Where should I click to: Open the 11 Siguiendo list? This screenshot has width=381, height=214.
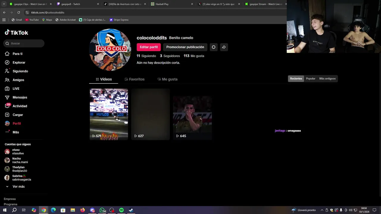pyautogui.click(x=146, y=56)
